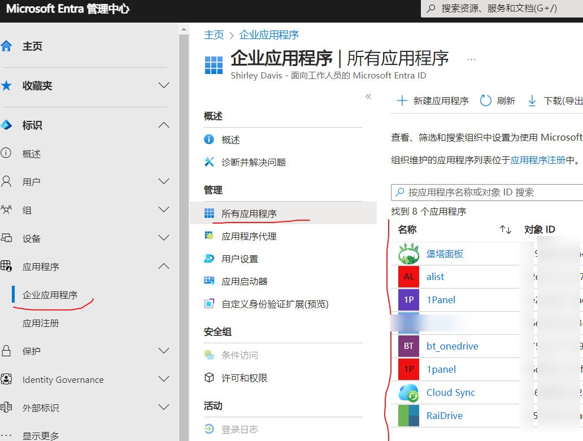The height and width of the screenshot is (441, 583).
Task: Select 应用注册 in the sidebar
Action: (41, 323)
